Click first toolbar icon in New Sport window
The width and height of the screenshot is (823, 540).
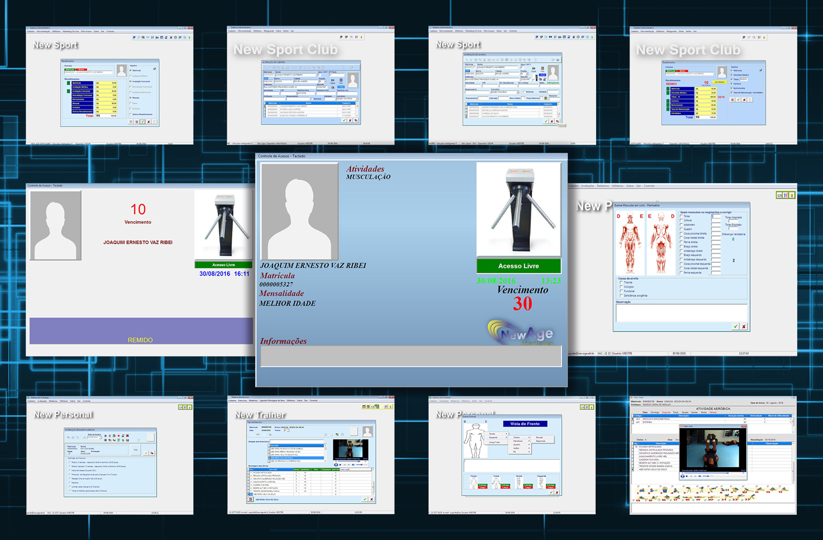134,38
